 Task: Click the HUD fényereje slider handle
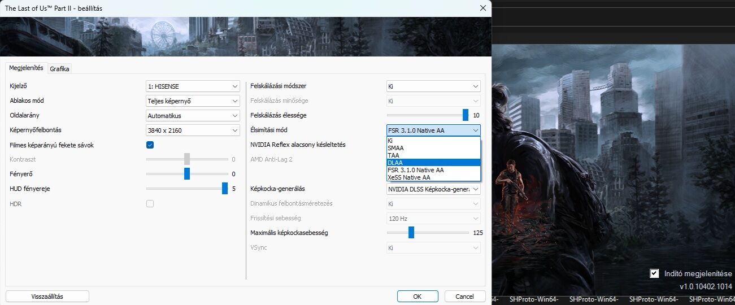[x=225, y=189]
